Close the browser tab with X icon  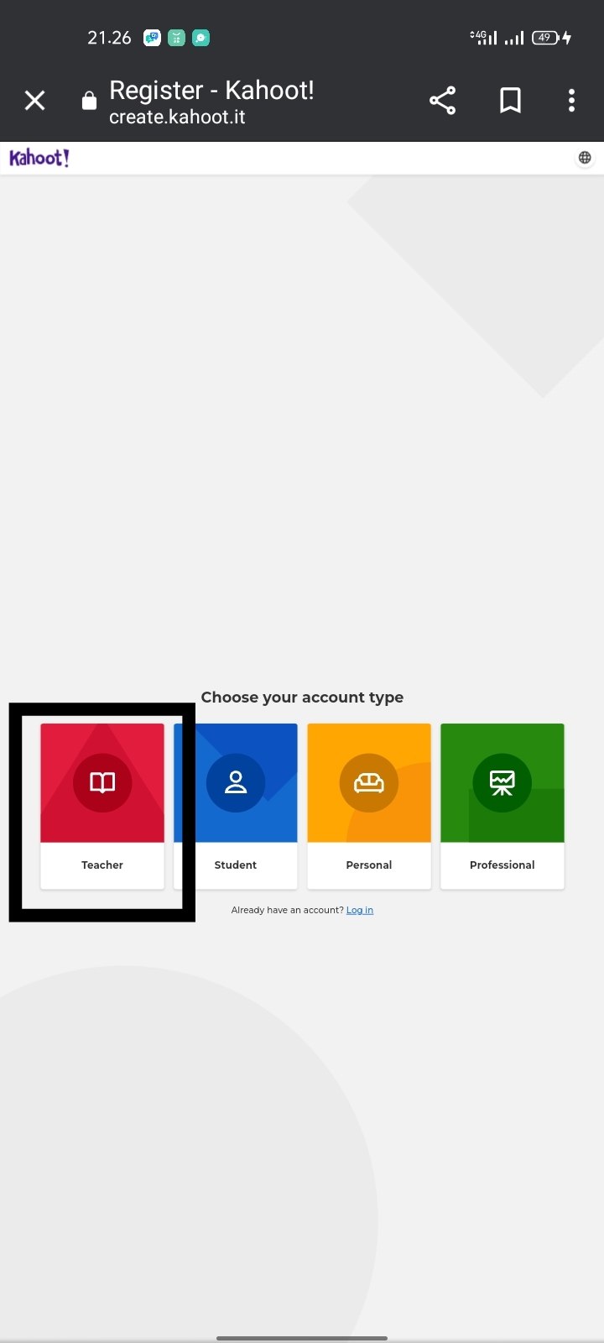click(x=34, y=101)
